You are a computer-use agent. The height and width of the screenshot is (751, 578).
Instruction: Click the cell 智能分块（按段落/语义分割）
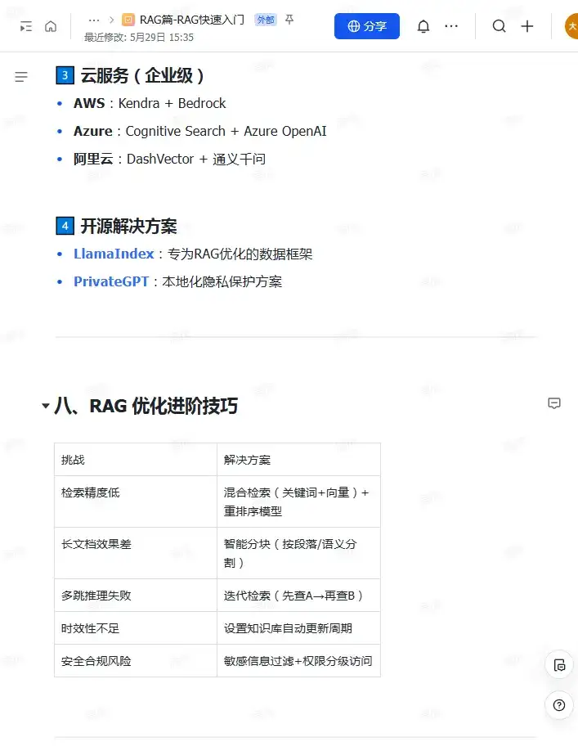pos(298,553)
